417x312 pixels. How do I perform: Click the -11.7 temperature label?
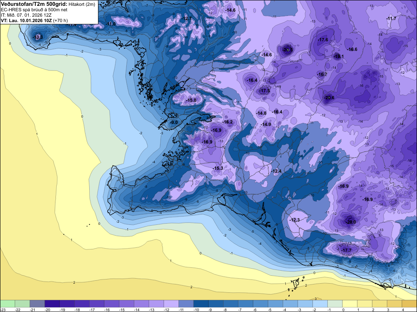(391, 18)
